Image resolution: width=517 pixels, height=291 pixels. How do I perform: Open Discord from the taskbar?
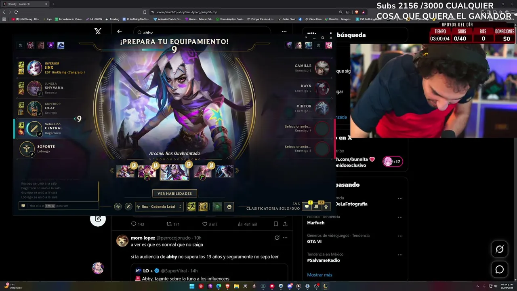coord(290,286)
